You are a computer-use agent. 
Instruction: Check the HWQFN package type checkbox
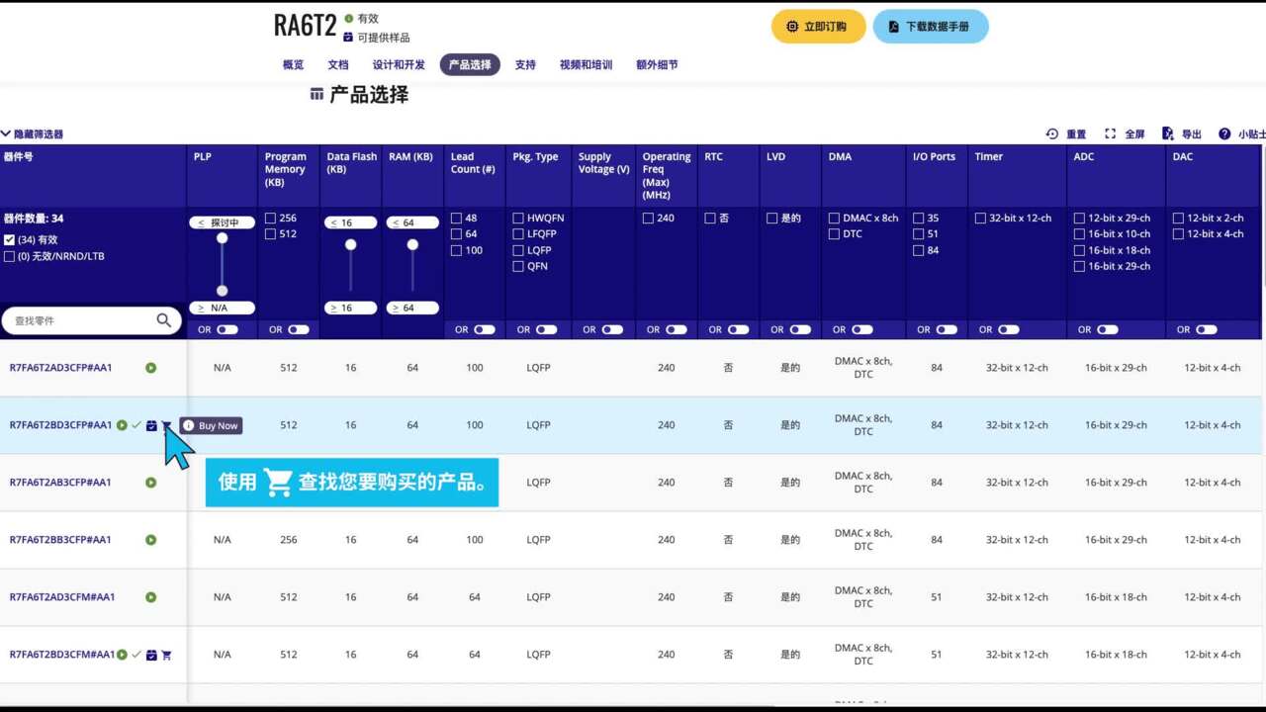click(x=518, y=218)
